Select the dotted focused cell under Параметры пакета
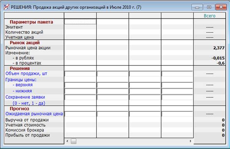The image size is (230, 149). (x=80, y=22)
